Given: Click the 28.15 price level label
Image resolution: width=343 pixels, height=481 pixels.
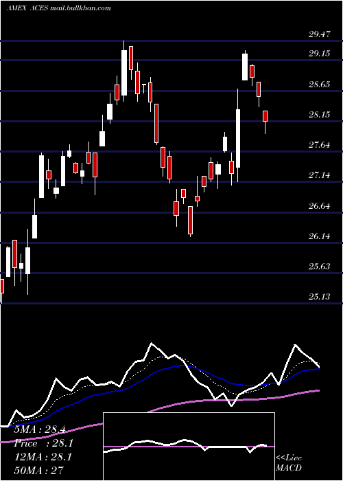Looking at the screenshot, I should [320, 115].
